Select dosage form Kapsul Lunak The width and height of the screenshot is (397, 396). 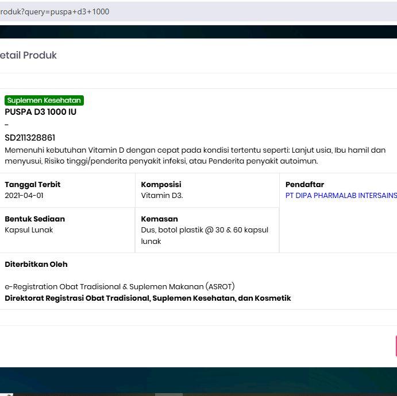point(29,230)
